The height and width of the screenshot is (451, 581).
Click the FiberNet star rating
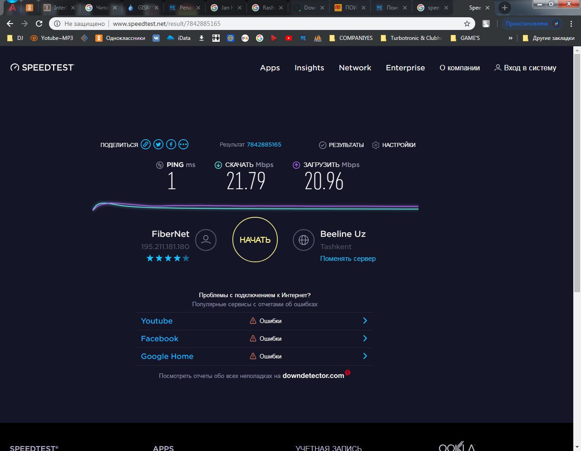pyautogui.click(x=168, y=258)
